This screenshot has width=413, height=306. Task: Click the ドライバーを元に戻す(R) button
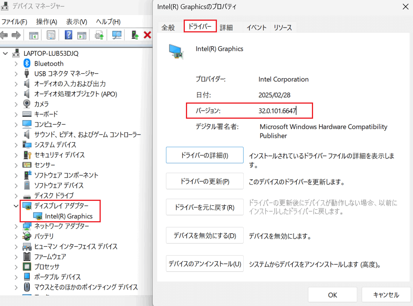click(205, 207)
